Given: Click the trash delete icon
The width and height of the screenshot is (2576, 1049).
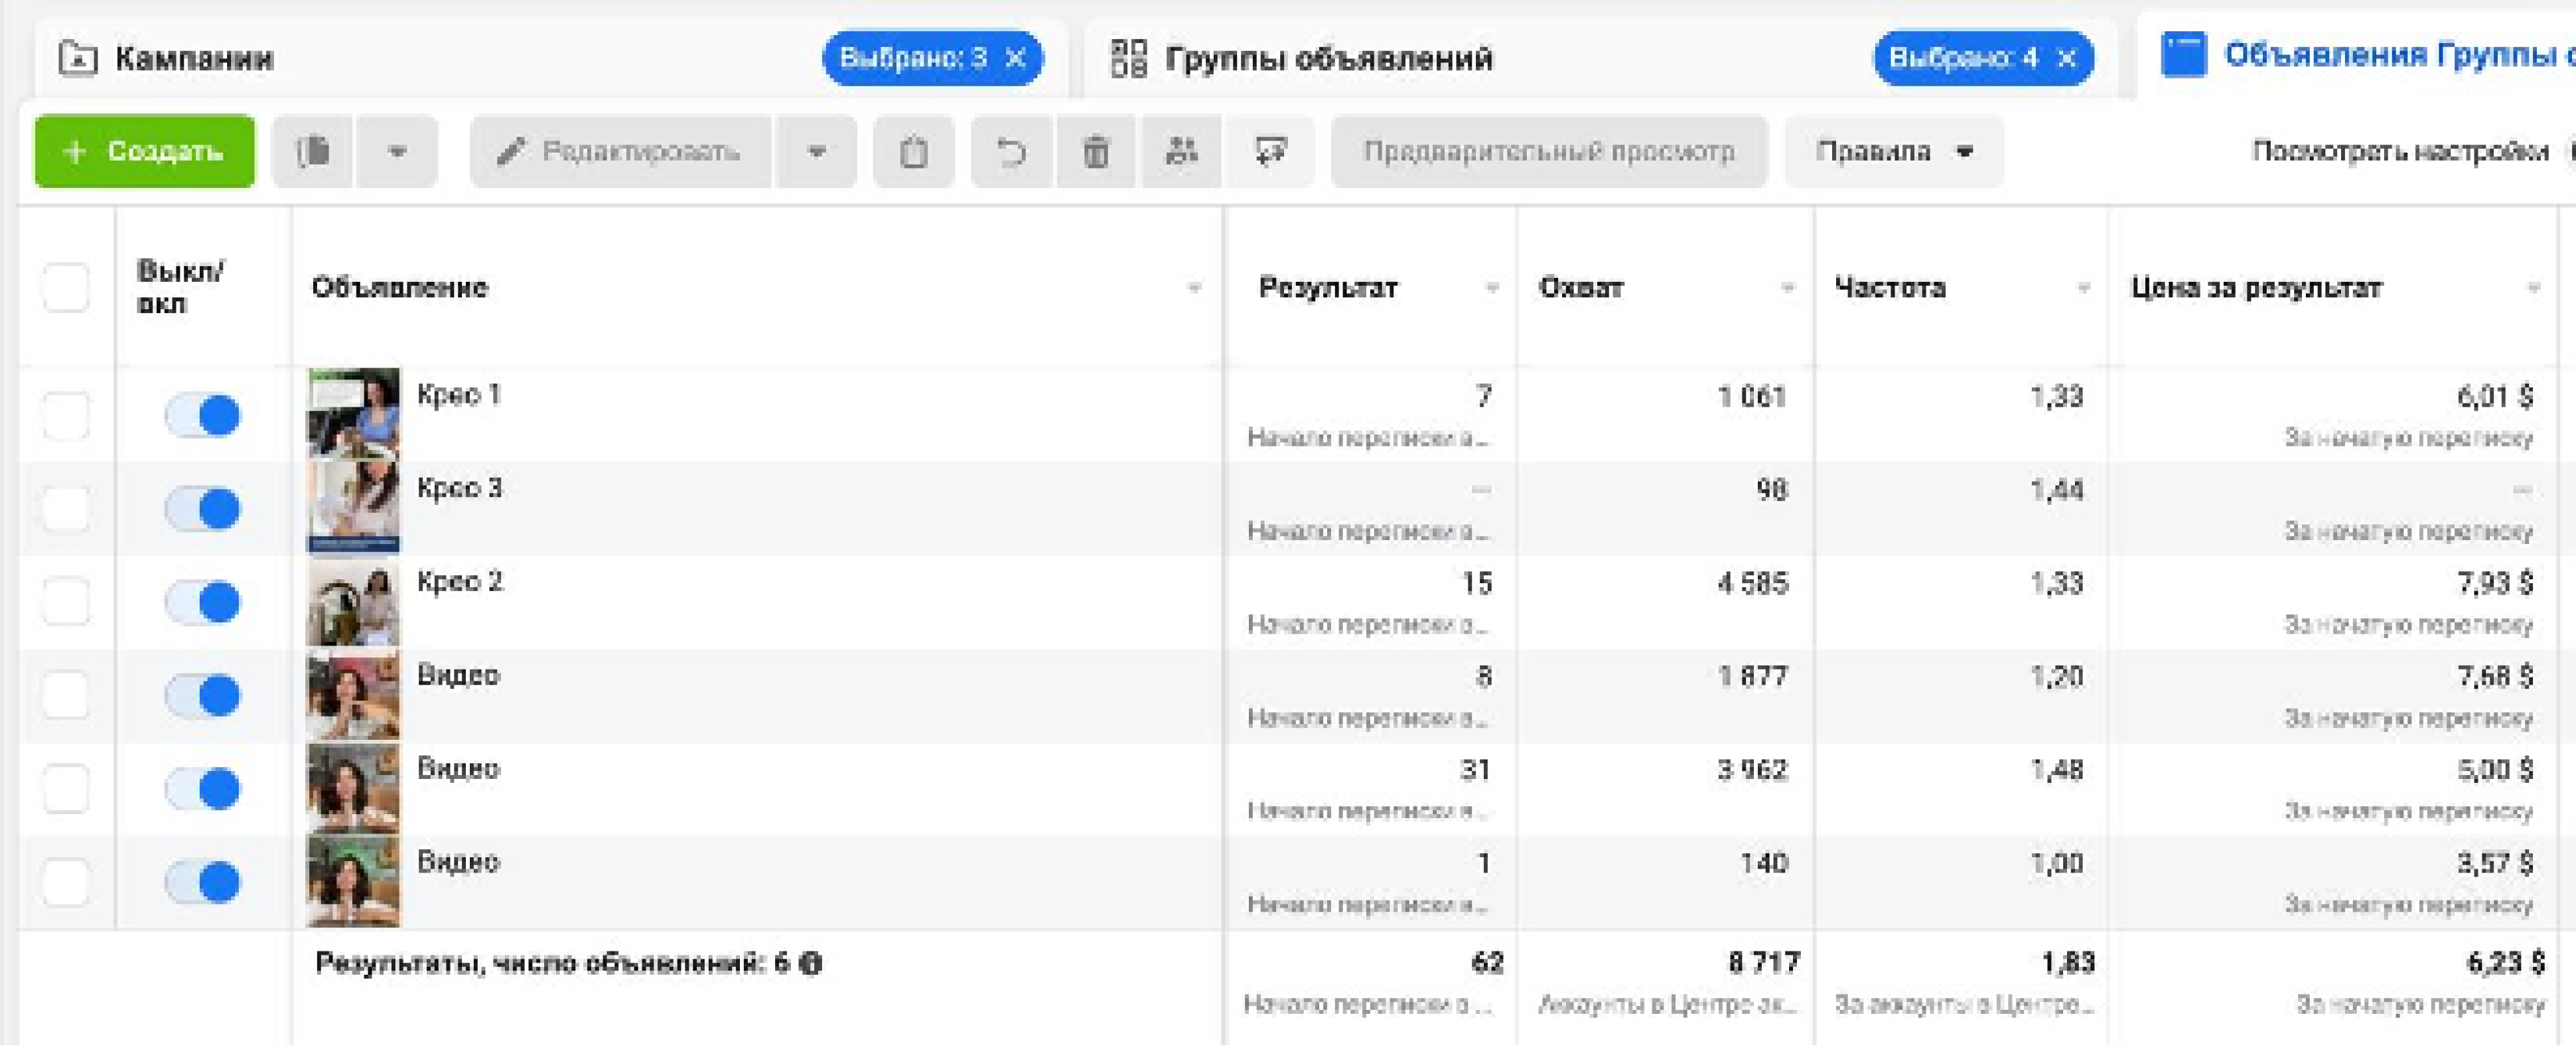Looking at the screenshot, I should (1096, 152).
